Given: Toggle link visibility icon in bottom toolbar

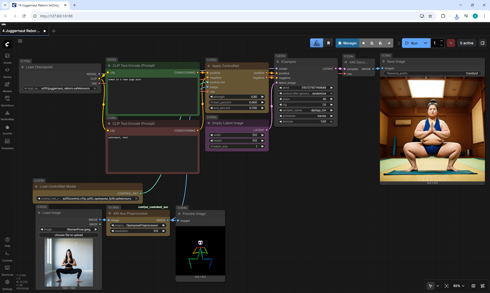Looking at the screenshot, I should pos(483,286).
